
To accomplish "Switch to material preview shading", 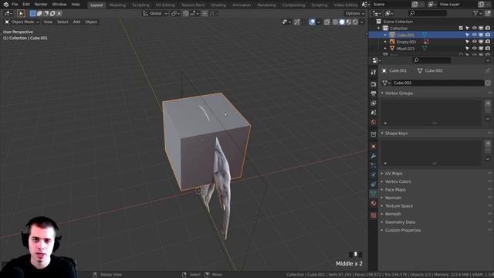I will 348,22.
